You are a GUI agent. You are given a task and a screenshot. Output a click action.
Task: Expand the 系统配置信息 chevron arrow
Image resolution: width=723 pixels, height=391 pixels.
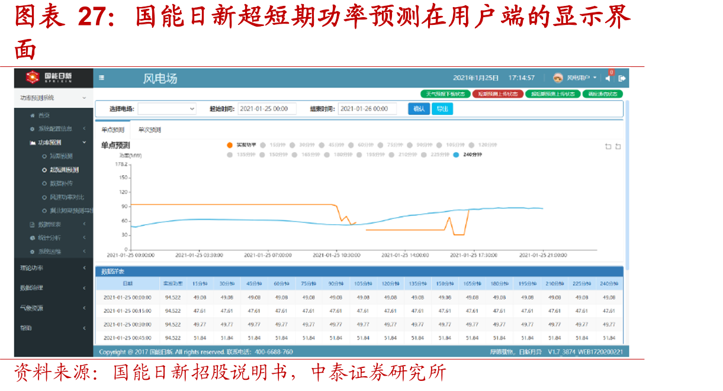(x=84, y=129)
